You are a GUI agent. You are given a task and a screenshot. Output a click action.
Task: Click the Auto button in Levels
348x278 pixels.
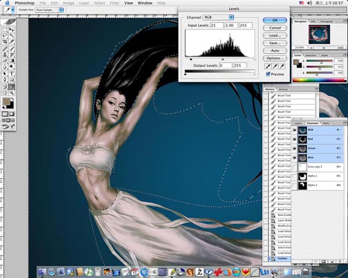tap(274, 50)
